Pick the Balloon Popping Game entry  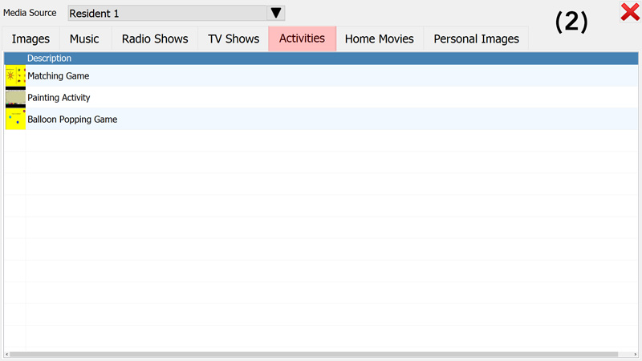72,120
